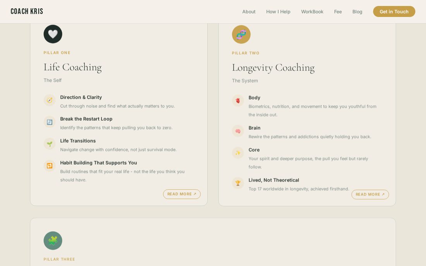This screenshot has height=266, width=426.
Task: Select the Life Coaching heading
Action: (72, 67)
